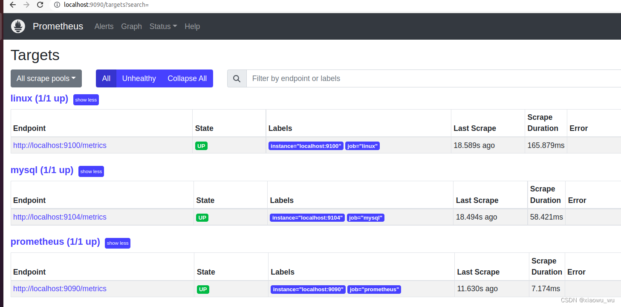Screen dimensions: 621x307
Task: Collapse linux pool with show less
Action: (86, 100)
